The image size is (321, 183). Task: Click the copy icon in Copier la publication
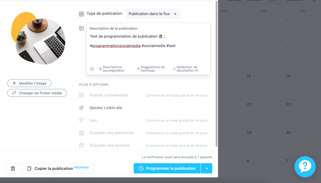coord(29,168)
